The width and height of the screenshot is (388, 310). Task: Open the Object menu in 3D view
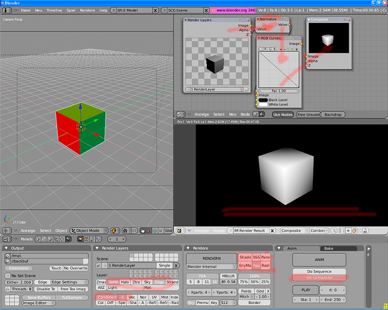[61, 231]
